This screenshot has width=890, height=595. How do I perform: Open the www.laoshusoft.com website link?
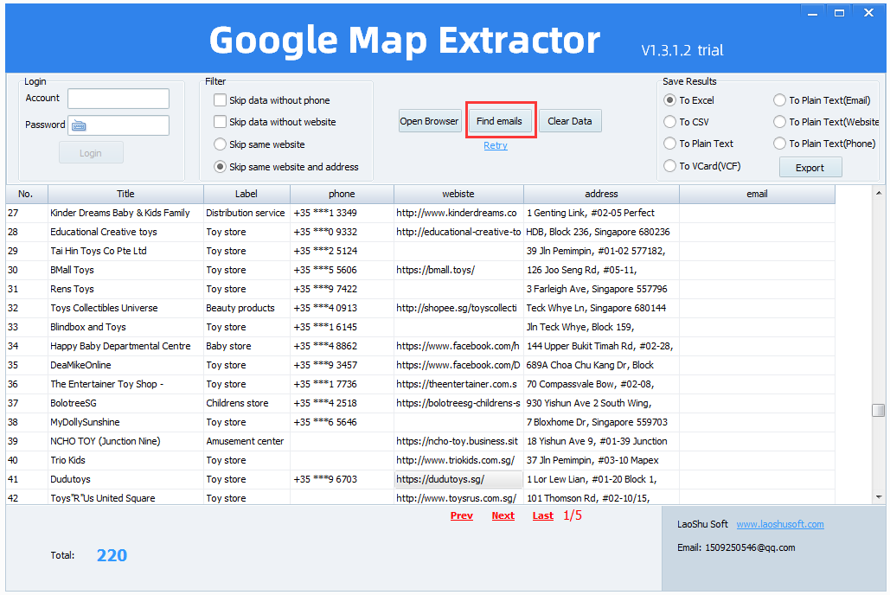click(779, 524)
